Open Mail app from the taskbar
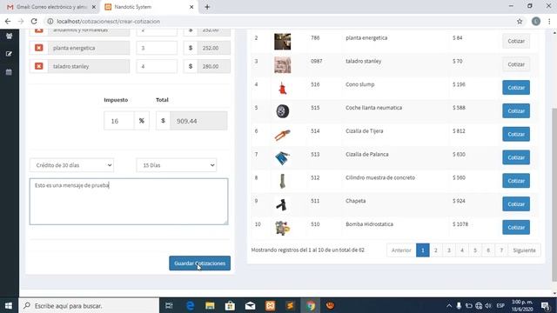The width and height of the screenshot is (557, 313). 250,305
